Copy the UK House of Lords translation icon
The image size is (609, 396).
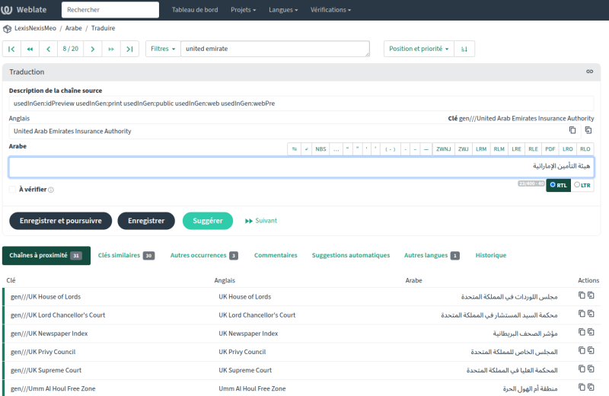tap(582, 295)
